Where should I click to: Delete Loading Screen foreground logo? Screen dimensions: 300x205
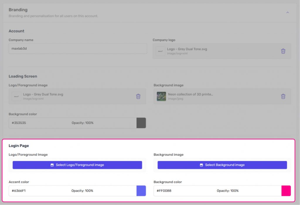tap(138, 96)
